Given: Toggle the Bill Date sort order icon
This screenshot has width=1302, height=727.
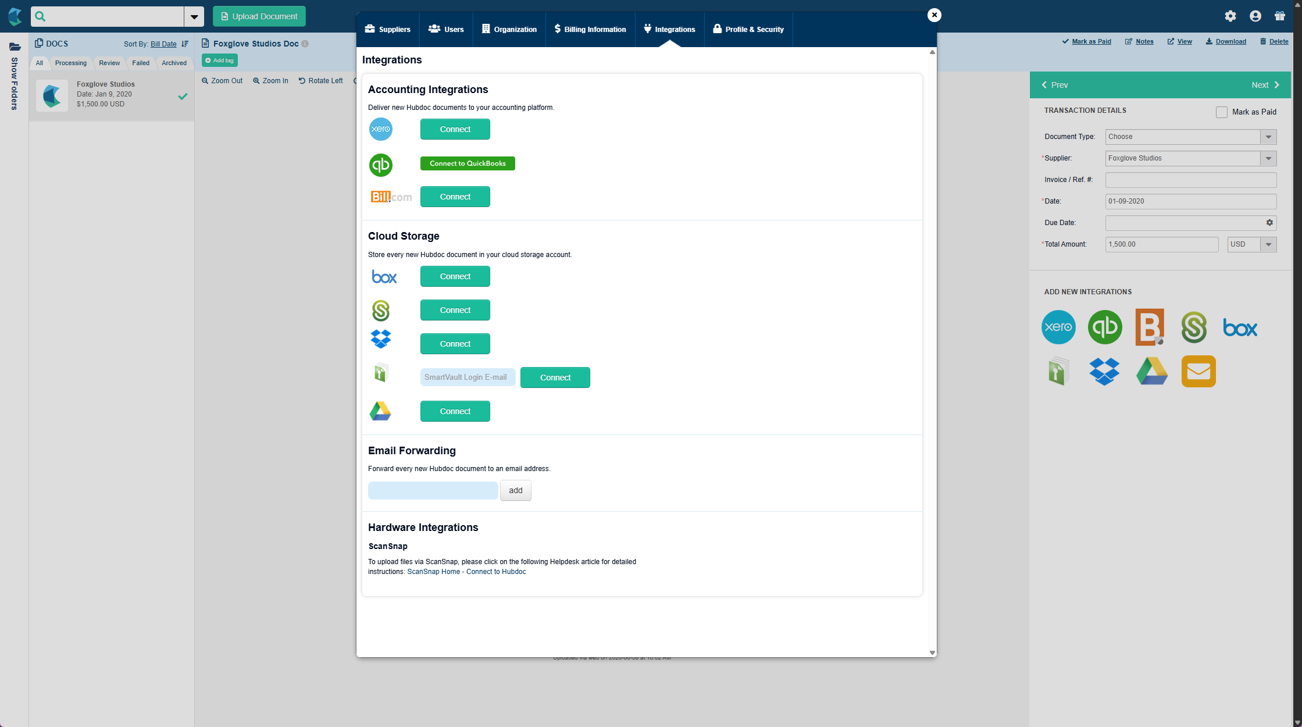Looking at the screenshot, I should point(185,44).
